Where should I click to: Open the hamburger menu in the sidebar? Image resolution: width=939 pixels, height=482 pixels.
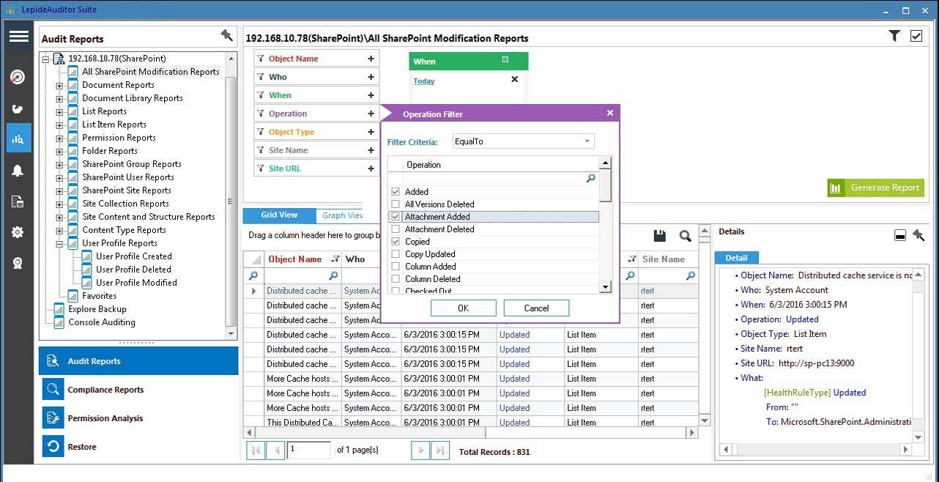pyautogui.click(x=19, y=37)
